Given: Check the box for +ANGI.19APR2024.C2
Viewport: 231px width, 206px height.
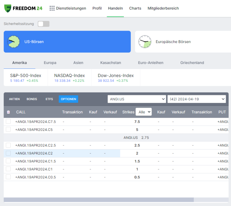Looking at the screenshot, I should click(8, 153).
